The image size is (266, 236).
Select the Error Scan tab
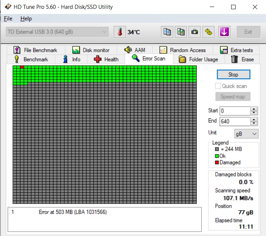coord(149,59)
